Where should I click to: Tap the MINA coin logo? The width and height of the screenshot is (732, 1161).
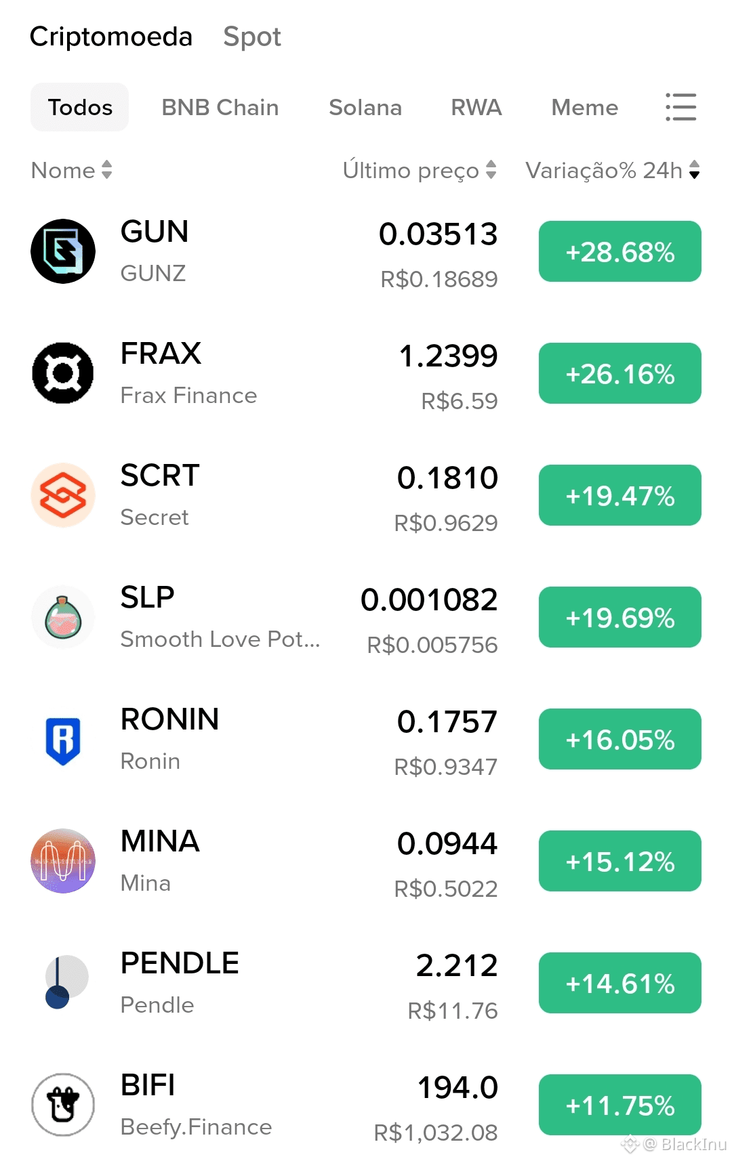point(63,861)
